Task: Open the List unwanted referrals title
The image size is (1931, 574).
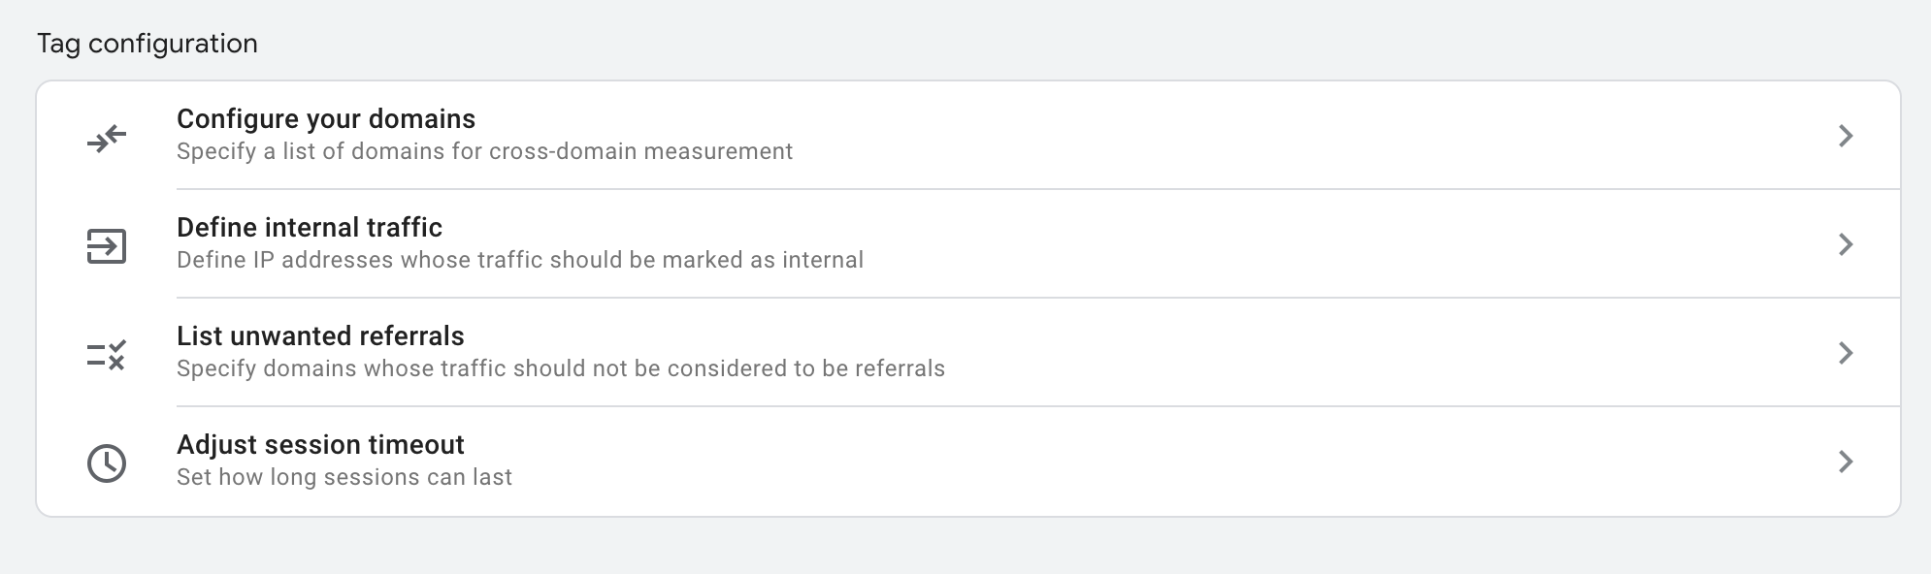Action: point(320,335)
